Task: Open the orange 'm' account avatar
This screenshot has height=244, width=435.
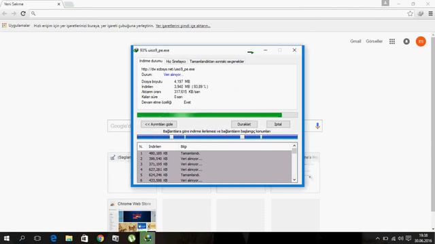Action: coord(421,41)
